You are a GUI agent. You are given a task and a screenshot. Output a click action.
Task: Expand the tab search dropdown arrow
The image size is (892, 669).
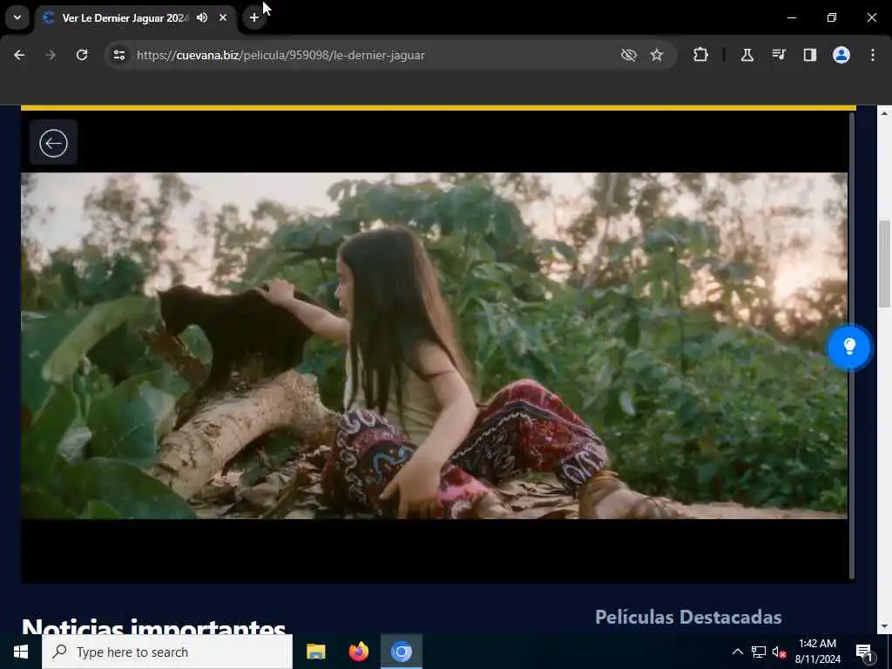[x=17, y=17]
